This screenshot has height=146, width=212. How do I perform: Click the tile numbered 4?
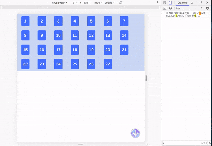[75, 21]
